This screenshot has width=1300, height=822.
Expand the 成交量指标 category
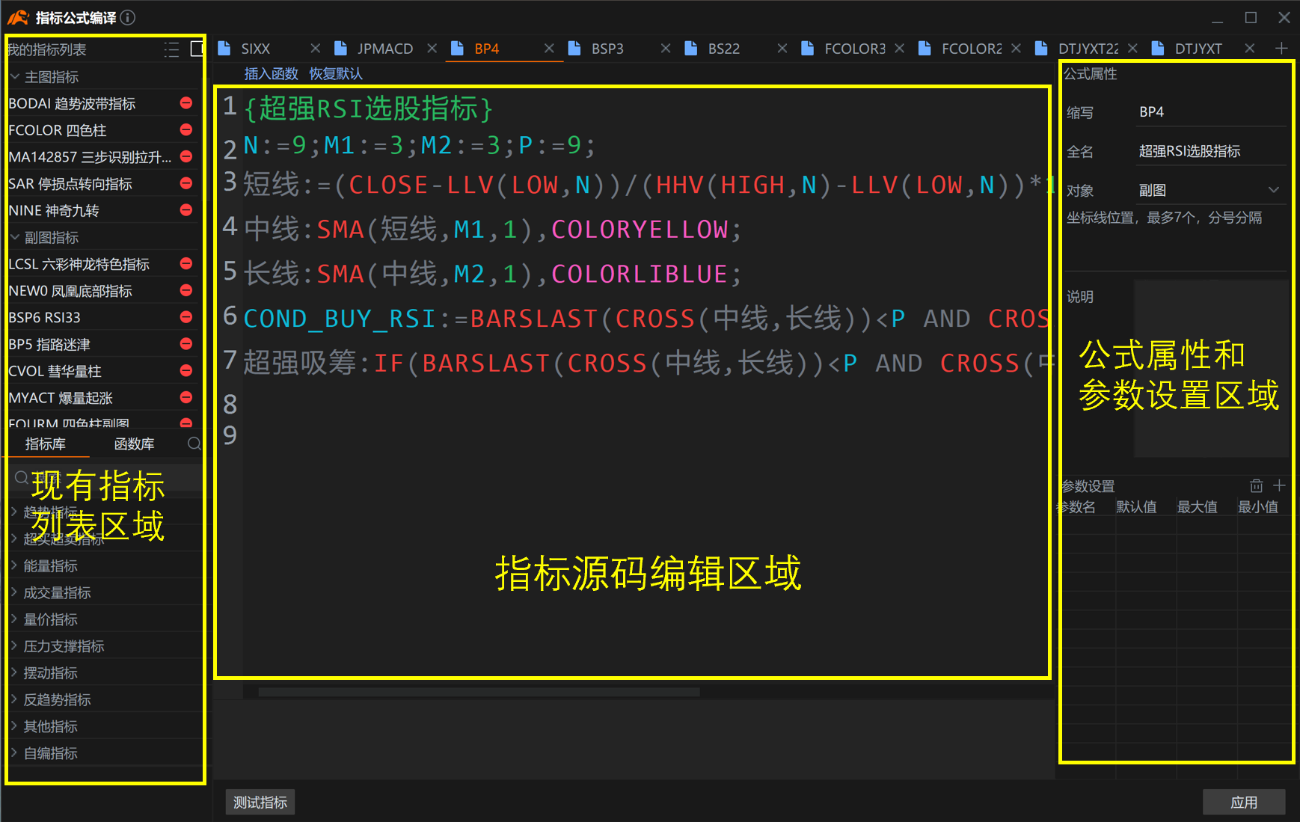point(14,592)
